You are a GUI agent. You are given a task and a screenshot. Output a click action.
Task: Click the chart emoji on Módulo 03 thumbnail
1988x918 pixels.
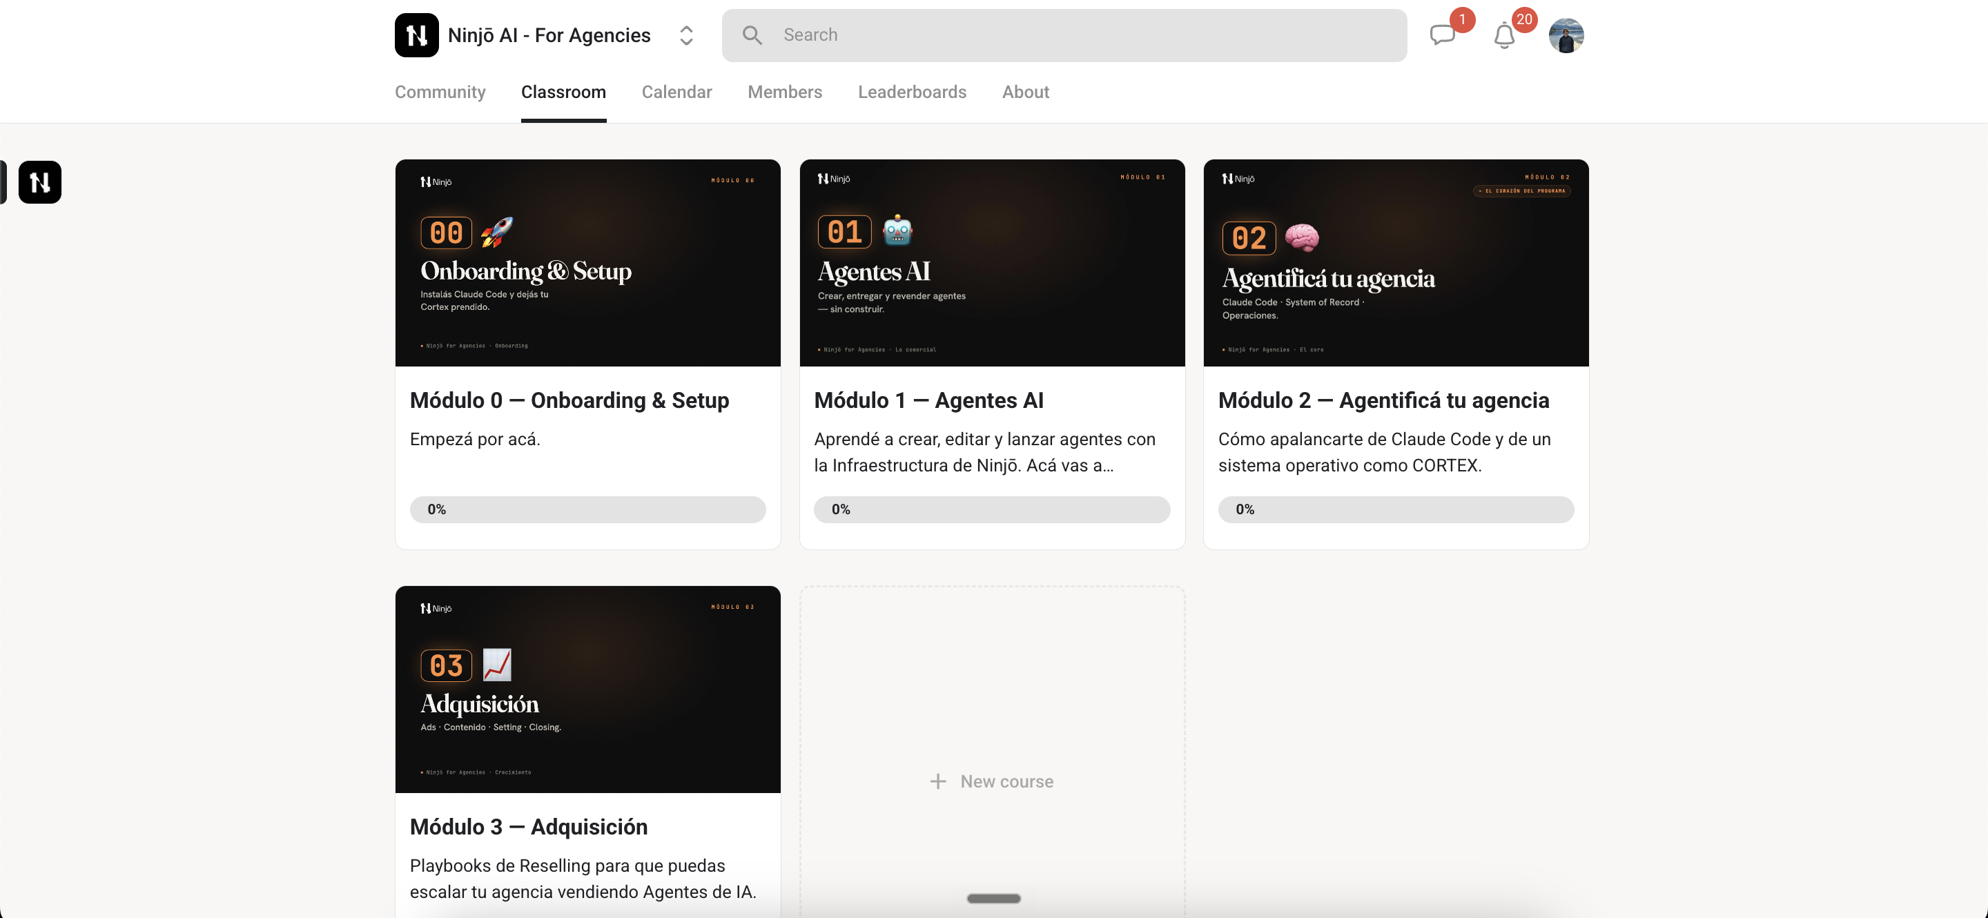point(497,665)
